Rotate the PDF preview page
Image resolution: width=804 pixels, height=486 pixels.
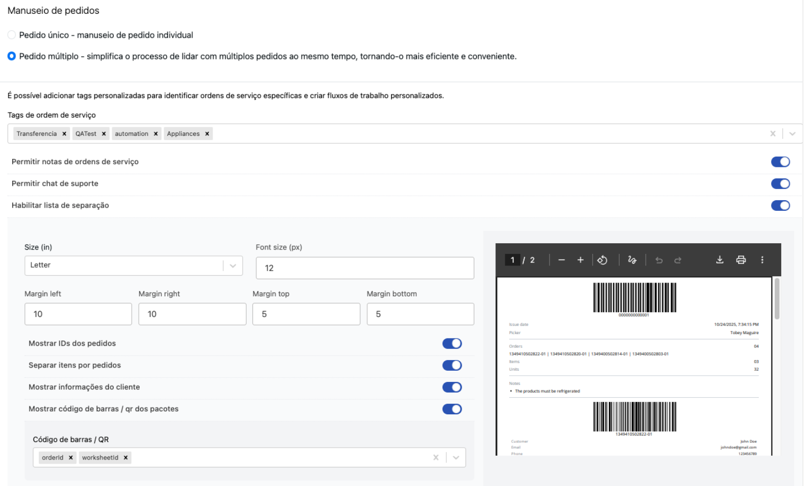[x=602, y=260]
